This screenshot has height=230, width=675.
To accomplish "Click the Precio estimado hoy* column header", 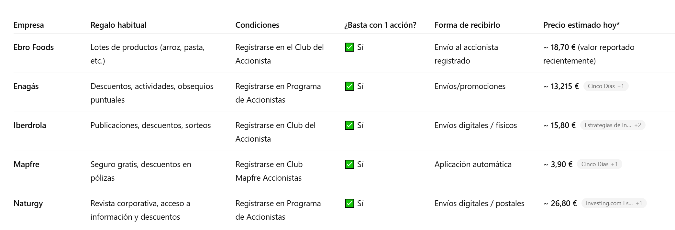I will point(581,25).
